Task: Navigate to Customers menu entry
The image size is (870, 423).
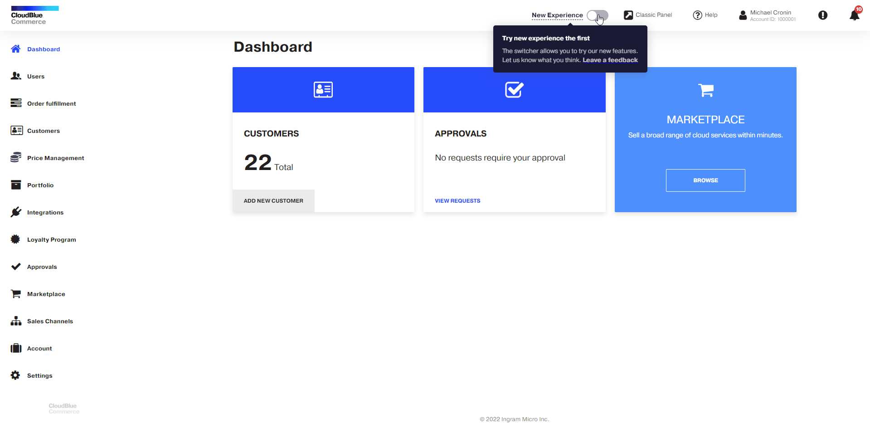Action: click(x=44, y=131)
